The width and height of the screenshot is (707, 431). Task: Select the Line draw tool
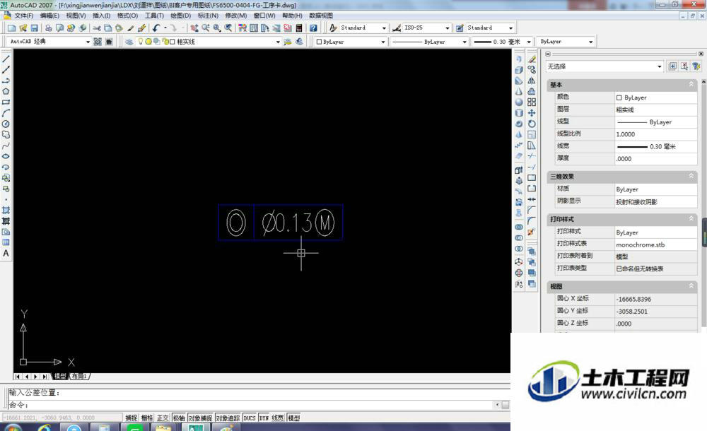(6, 59)
